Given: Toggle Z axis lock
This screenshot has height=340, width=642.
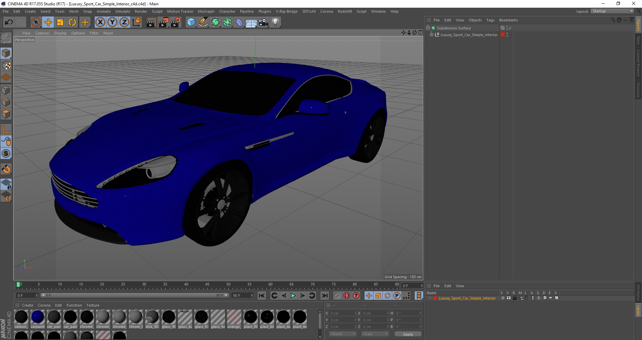Looking at the screenshot, I should coord(124,22).
